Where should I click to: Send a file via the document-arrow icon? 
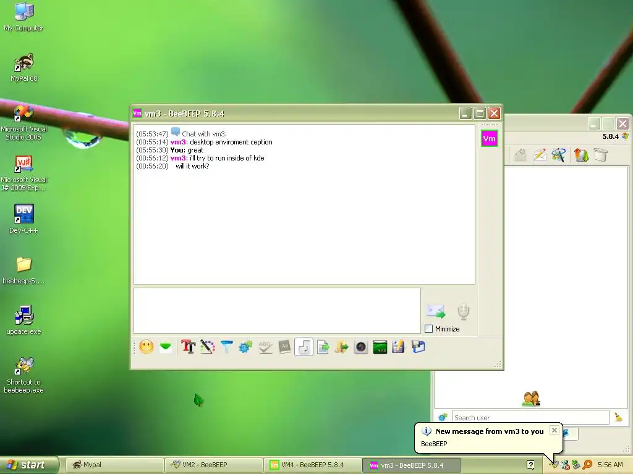pyautogui.click(x=323, y=347)
